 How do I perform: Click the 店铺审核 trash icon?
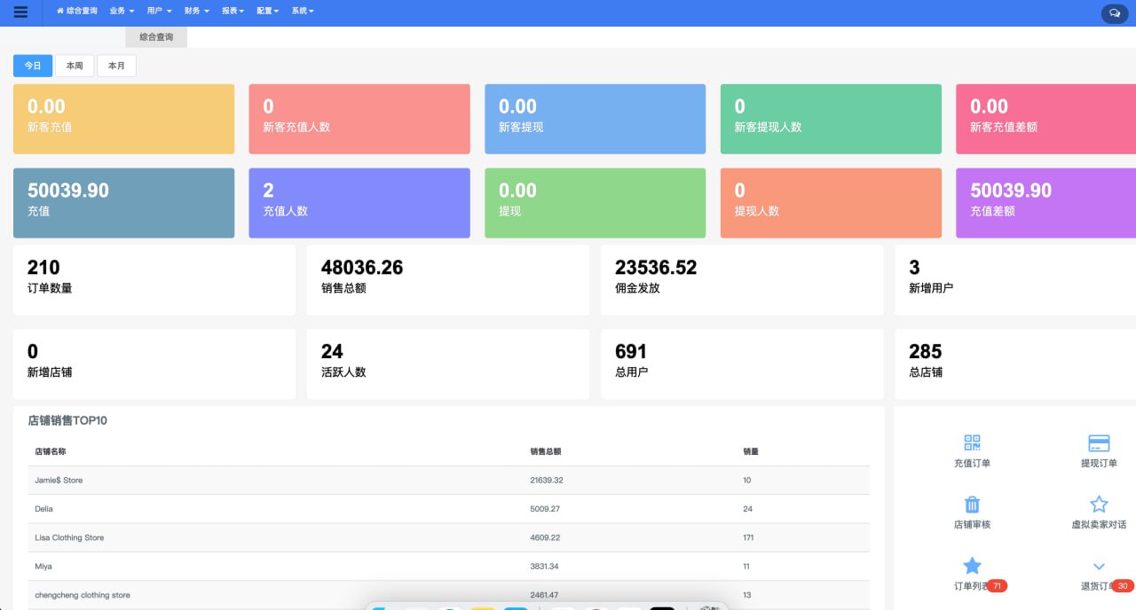tap(972, 504)
